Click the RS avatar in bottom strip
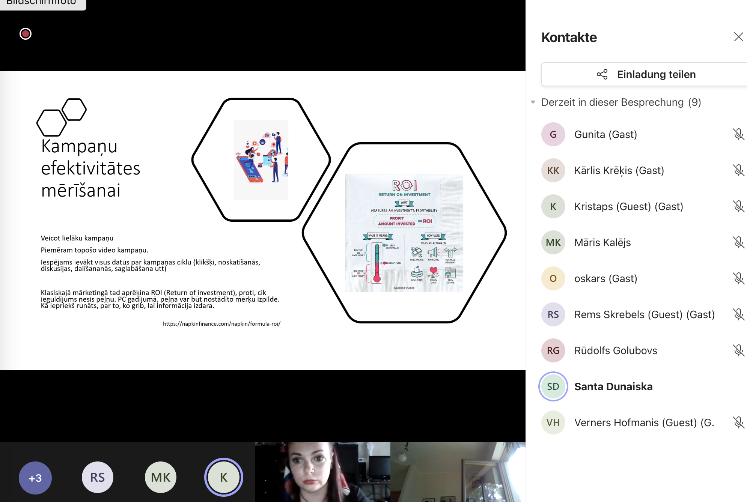This screenshot has width=747, height=502. click(98, 477)
